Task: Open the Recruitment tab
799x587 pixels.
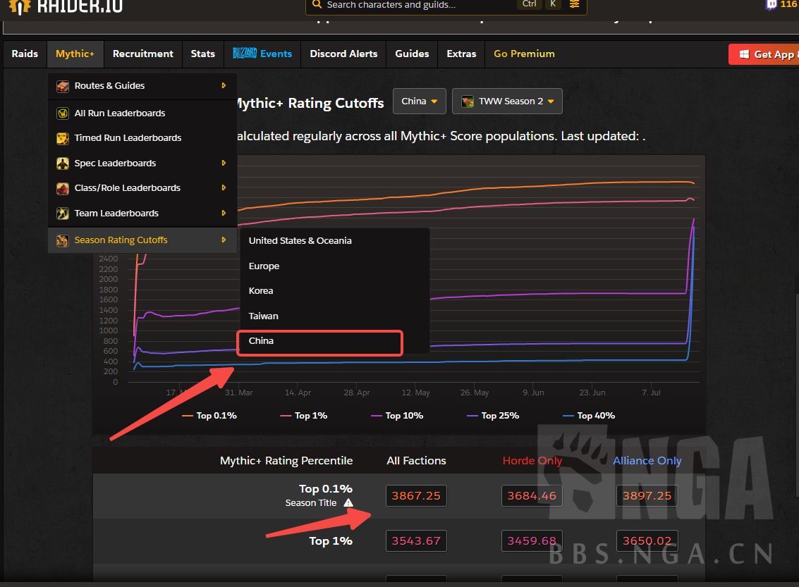Action: click(x=142, y=54)
